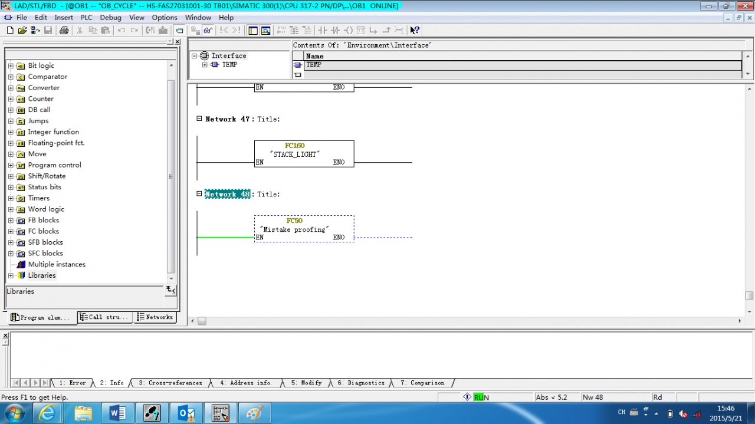Open the File menu
Screen dimensions: 755x424
click(22, 18)
